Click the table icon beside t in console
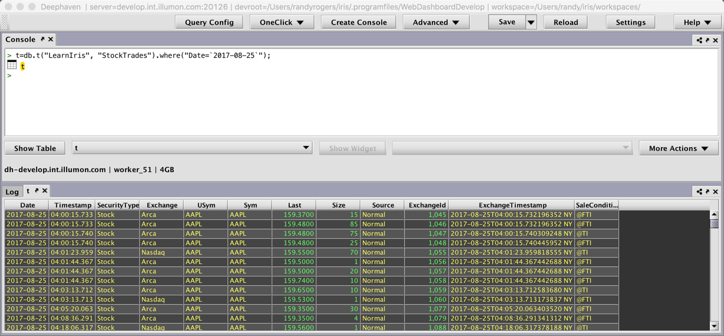The width and height of the screenshot is (724, 336). coord(12,65)
